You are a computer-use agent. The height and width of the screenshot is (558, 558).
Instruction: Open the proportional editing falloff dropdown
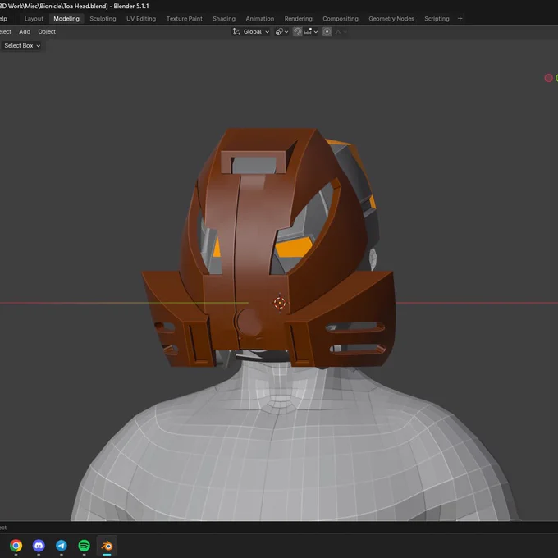pyautogui.click(x=341, y=32)
